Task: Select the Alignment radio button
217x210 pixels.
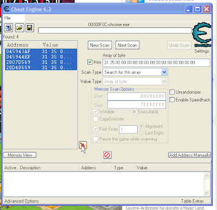Action: (x=141, y=126)
